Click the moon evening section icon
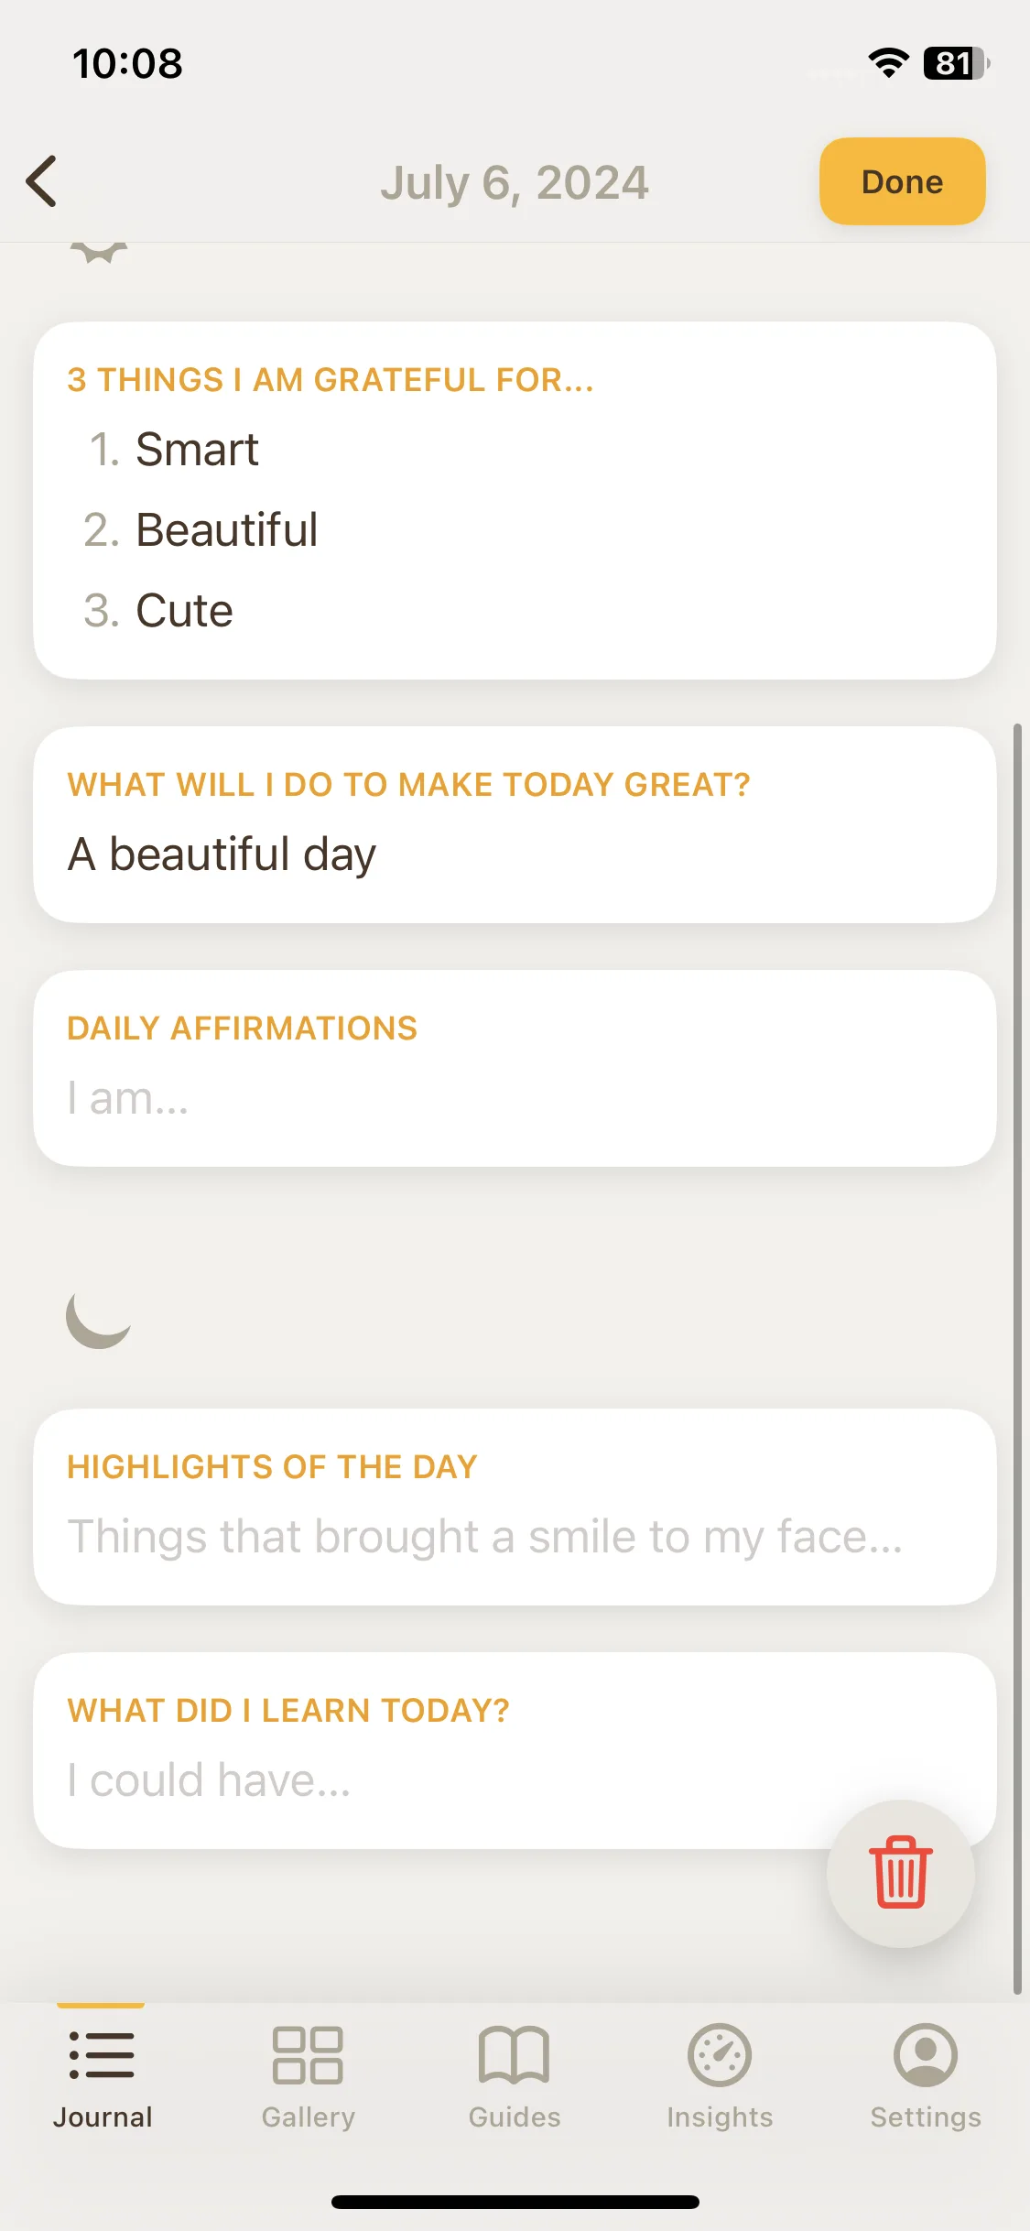Viewport: 1030px width, 2231px height. pyautogui.click(x=98, y=1319)
